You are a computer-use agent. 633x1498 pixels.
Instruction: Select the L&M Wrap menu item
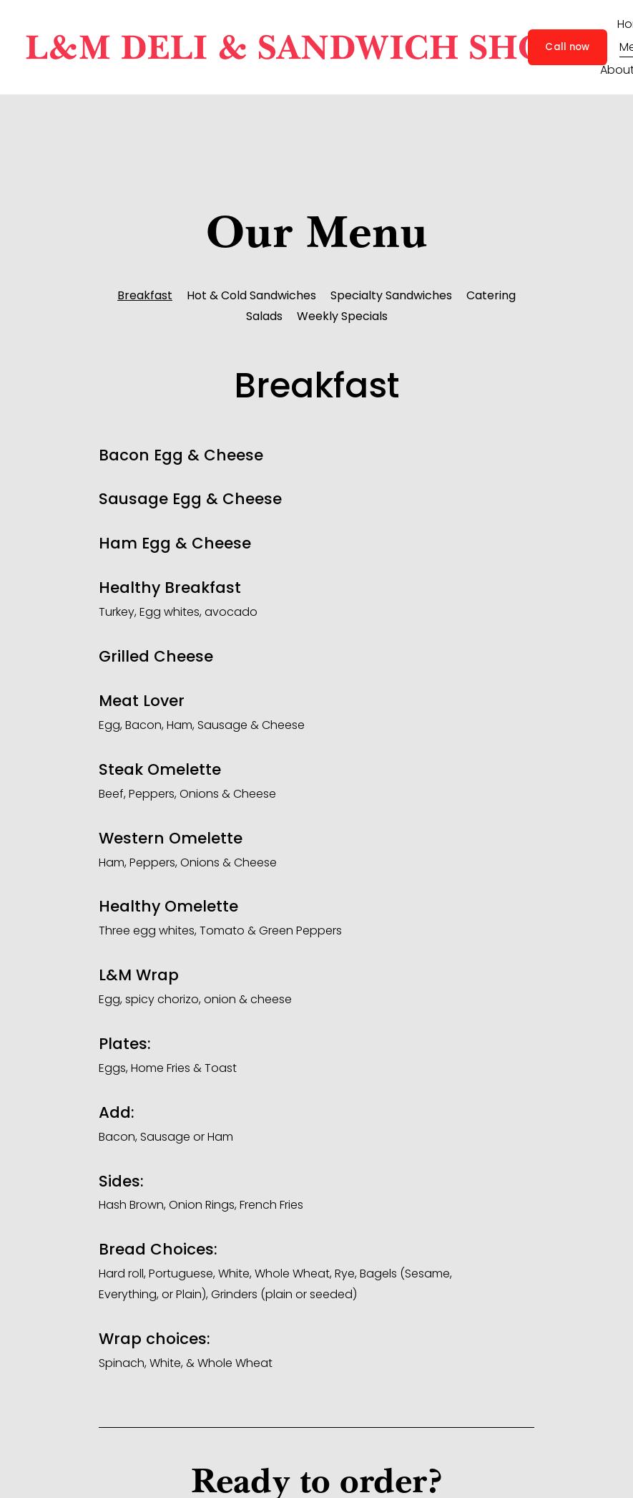click(x=139, y=975)
